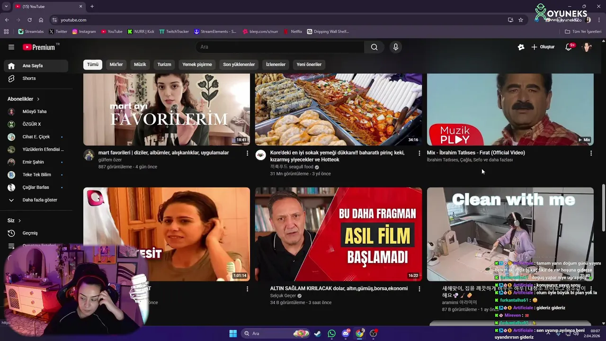Open the tab search dropdown arrow
The image size is (606, 341).
point(6,6)
